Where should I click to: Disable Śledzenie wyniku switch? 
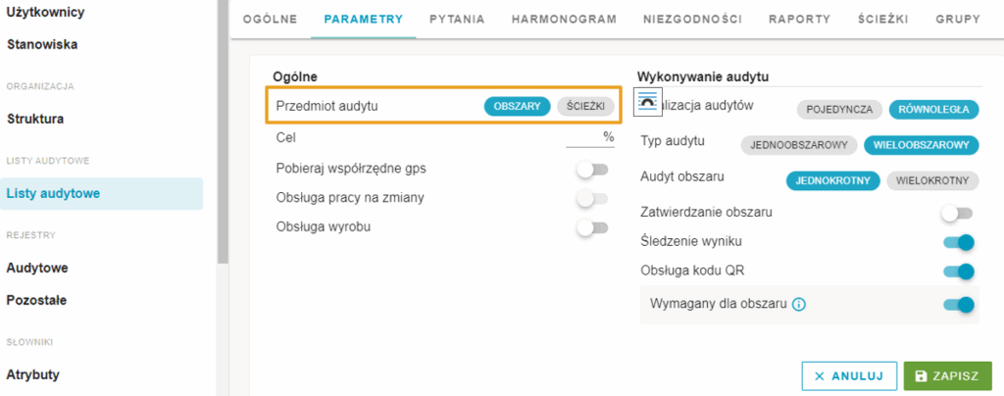tap(958, 242)
